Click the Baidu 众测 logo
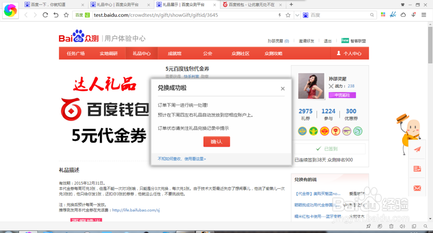Image resolution: width=433 pixels, height=233 pixels. tap(79, 36)
